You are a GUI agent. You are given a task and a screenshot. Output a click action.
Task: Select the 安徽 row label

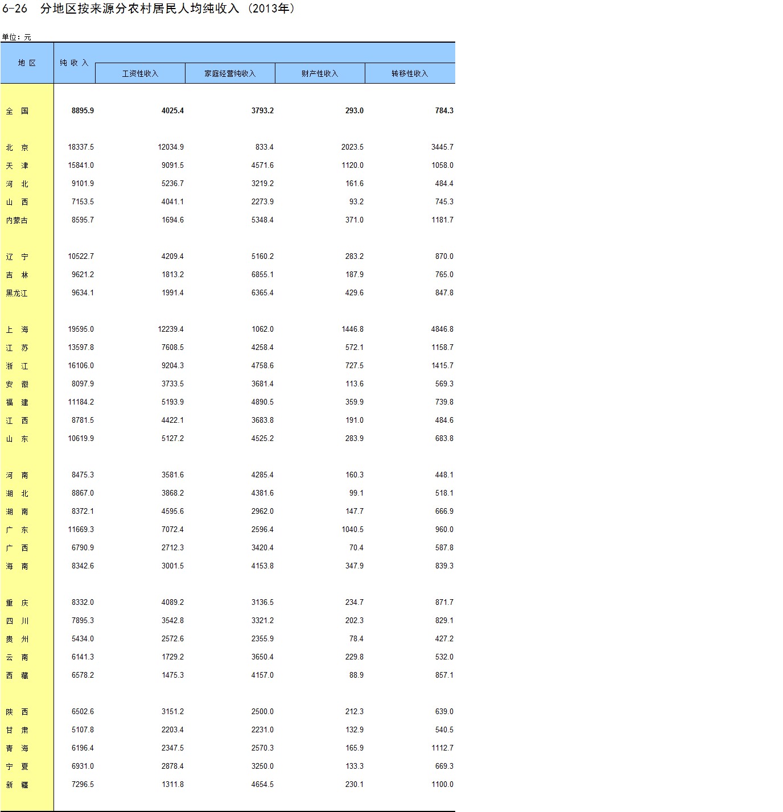[x=17, y=384]
